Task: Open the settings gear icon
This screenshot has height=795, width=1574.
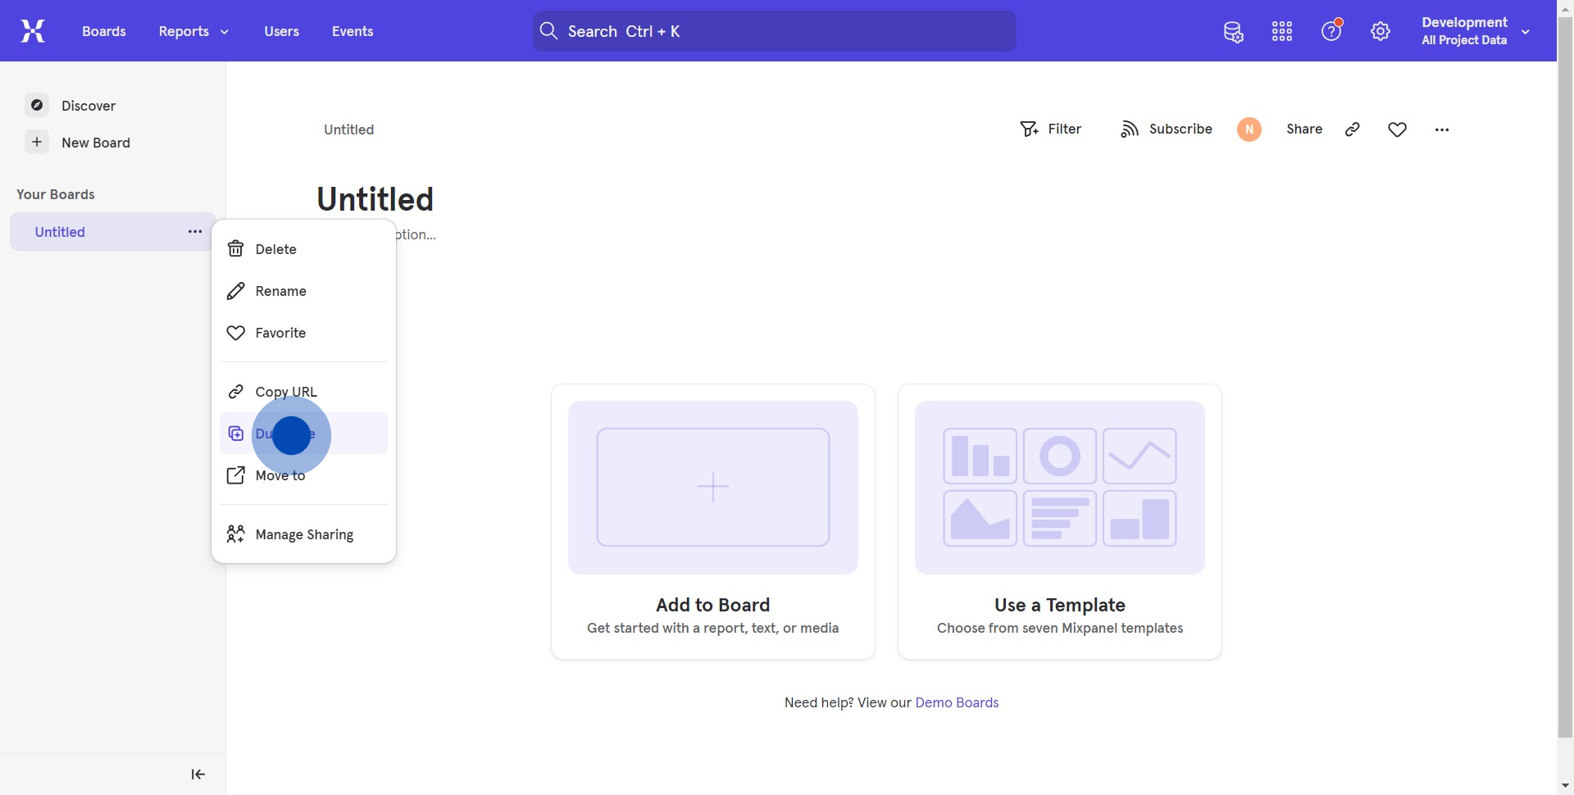Action: (x=1381, y=32)
